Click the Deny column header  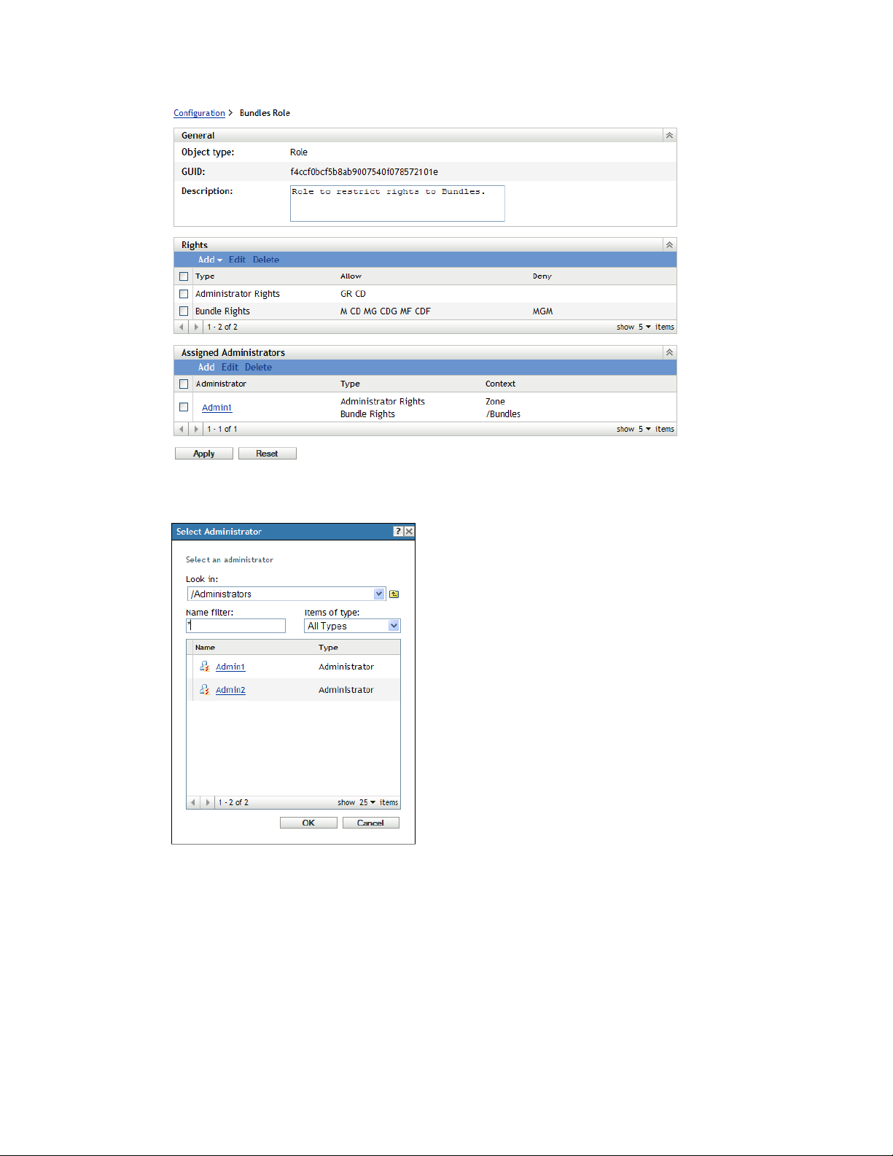[x=542, y=276]
